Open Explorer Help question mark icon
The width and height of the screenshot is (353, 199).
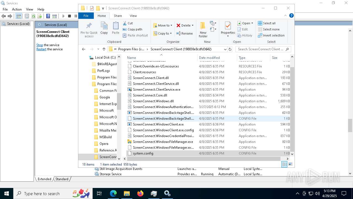click(x=291, y=15)
